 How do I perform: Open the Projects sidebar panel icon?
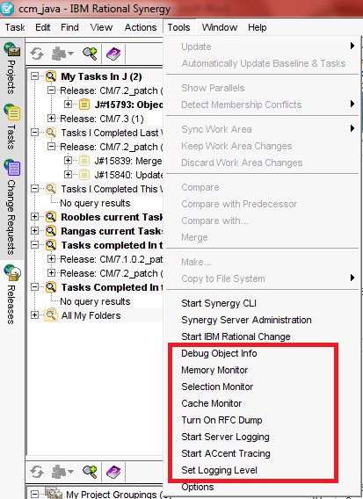tap(12, 50)
